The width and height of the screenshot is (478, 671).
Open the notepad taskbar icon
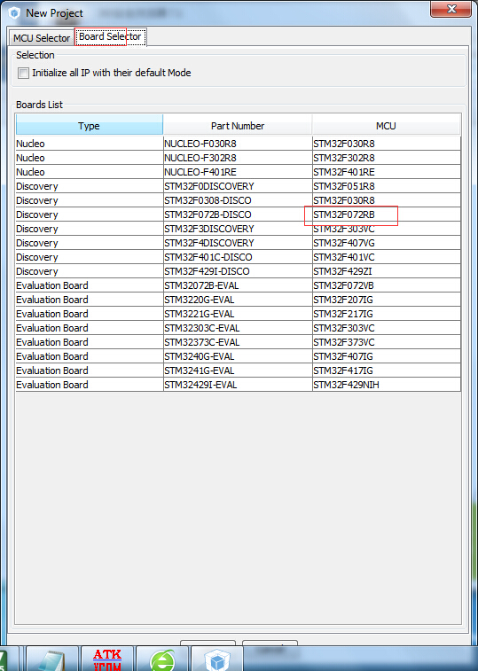pyautogui.click(x=51, y=659)
